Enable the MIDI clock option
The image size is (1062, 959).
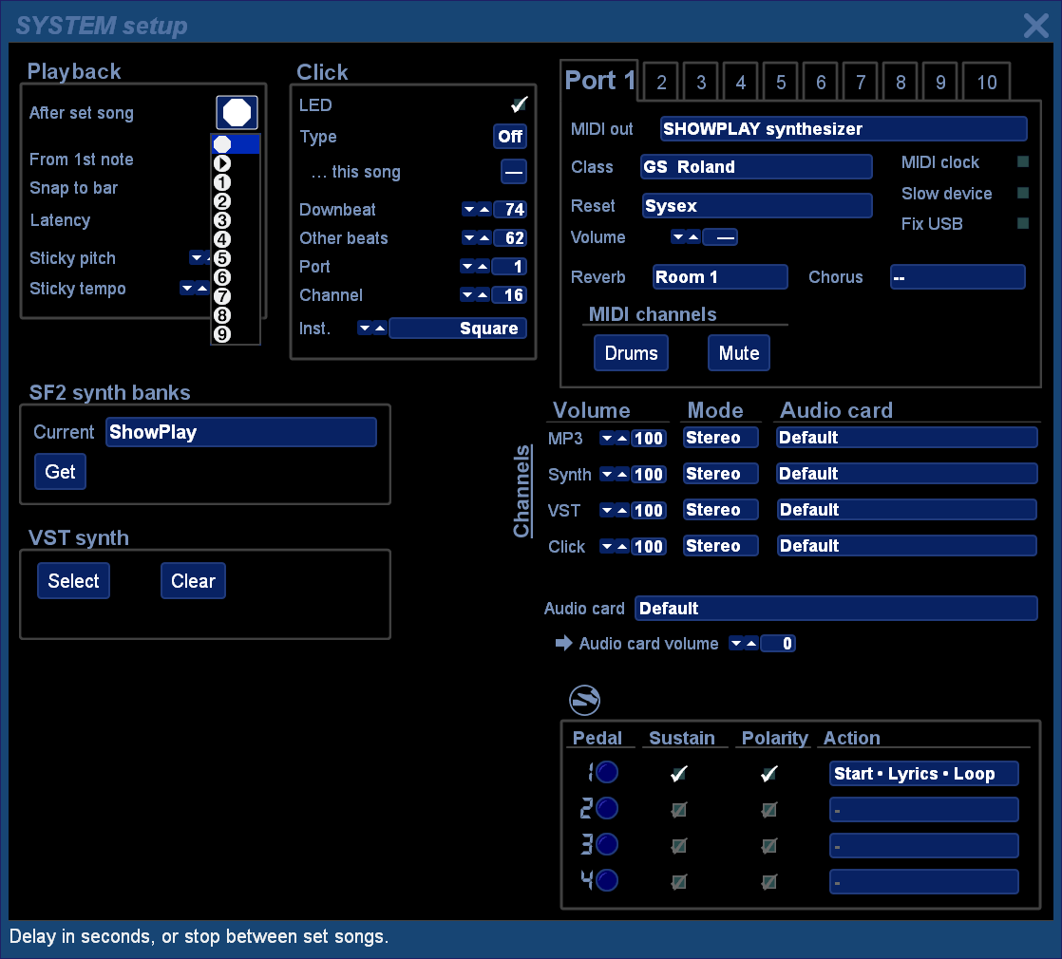(1023, 162)
